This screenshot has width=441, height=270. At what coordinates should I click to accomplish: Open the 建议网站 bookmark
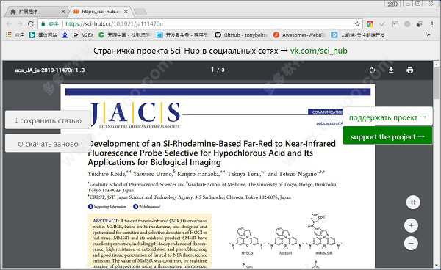(43, 35)
